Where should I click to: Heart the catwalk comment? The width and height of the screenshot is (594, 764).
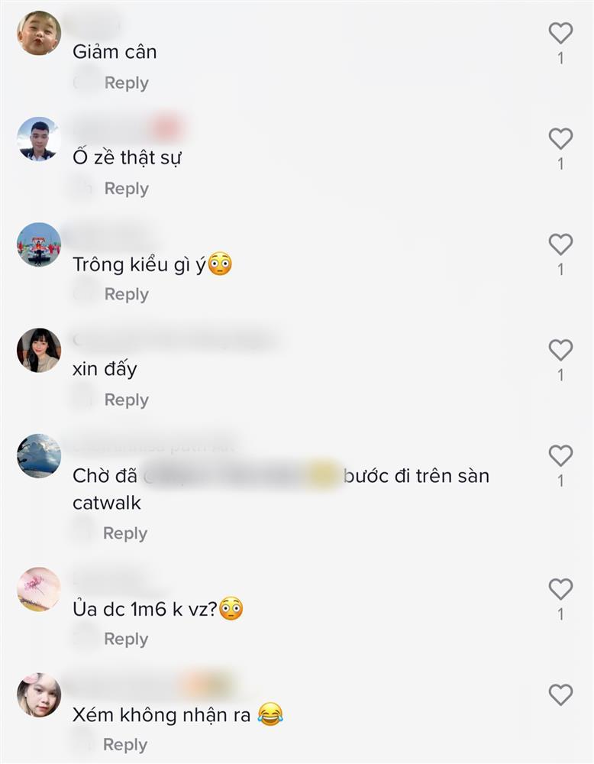point(560,456)
